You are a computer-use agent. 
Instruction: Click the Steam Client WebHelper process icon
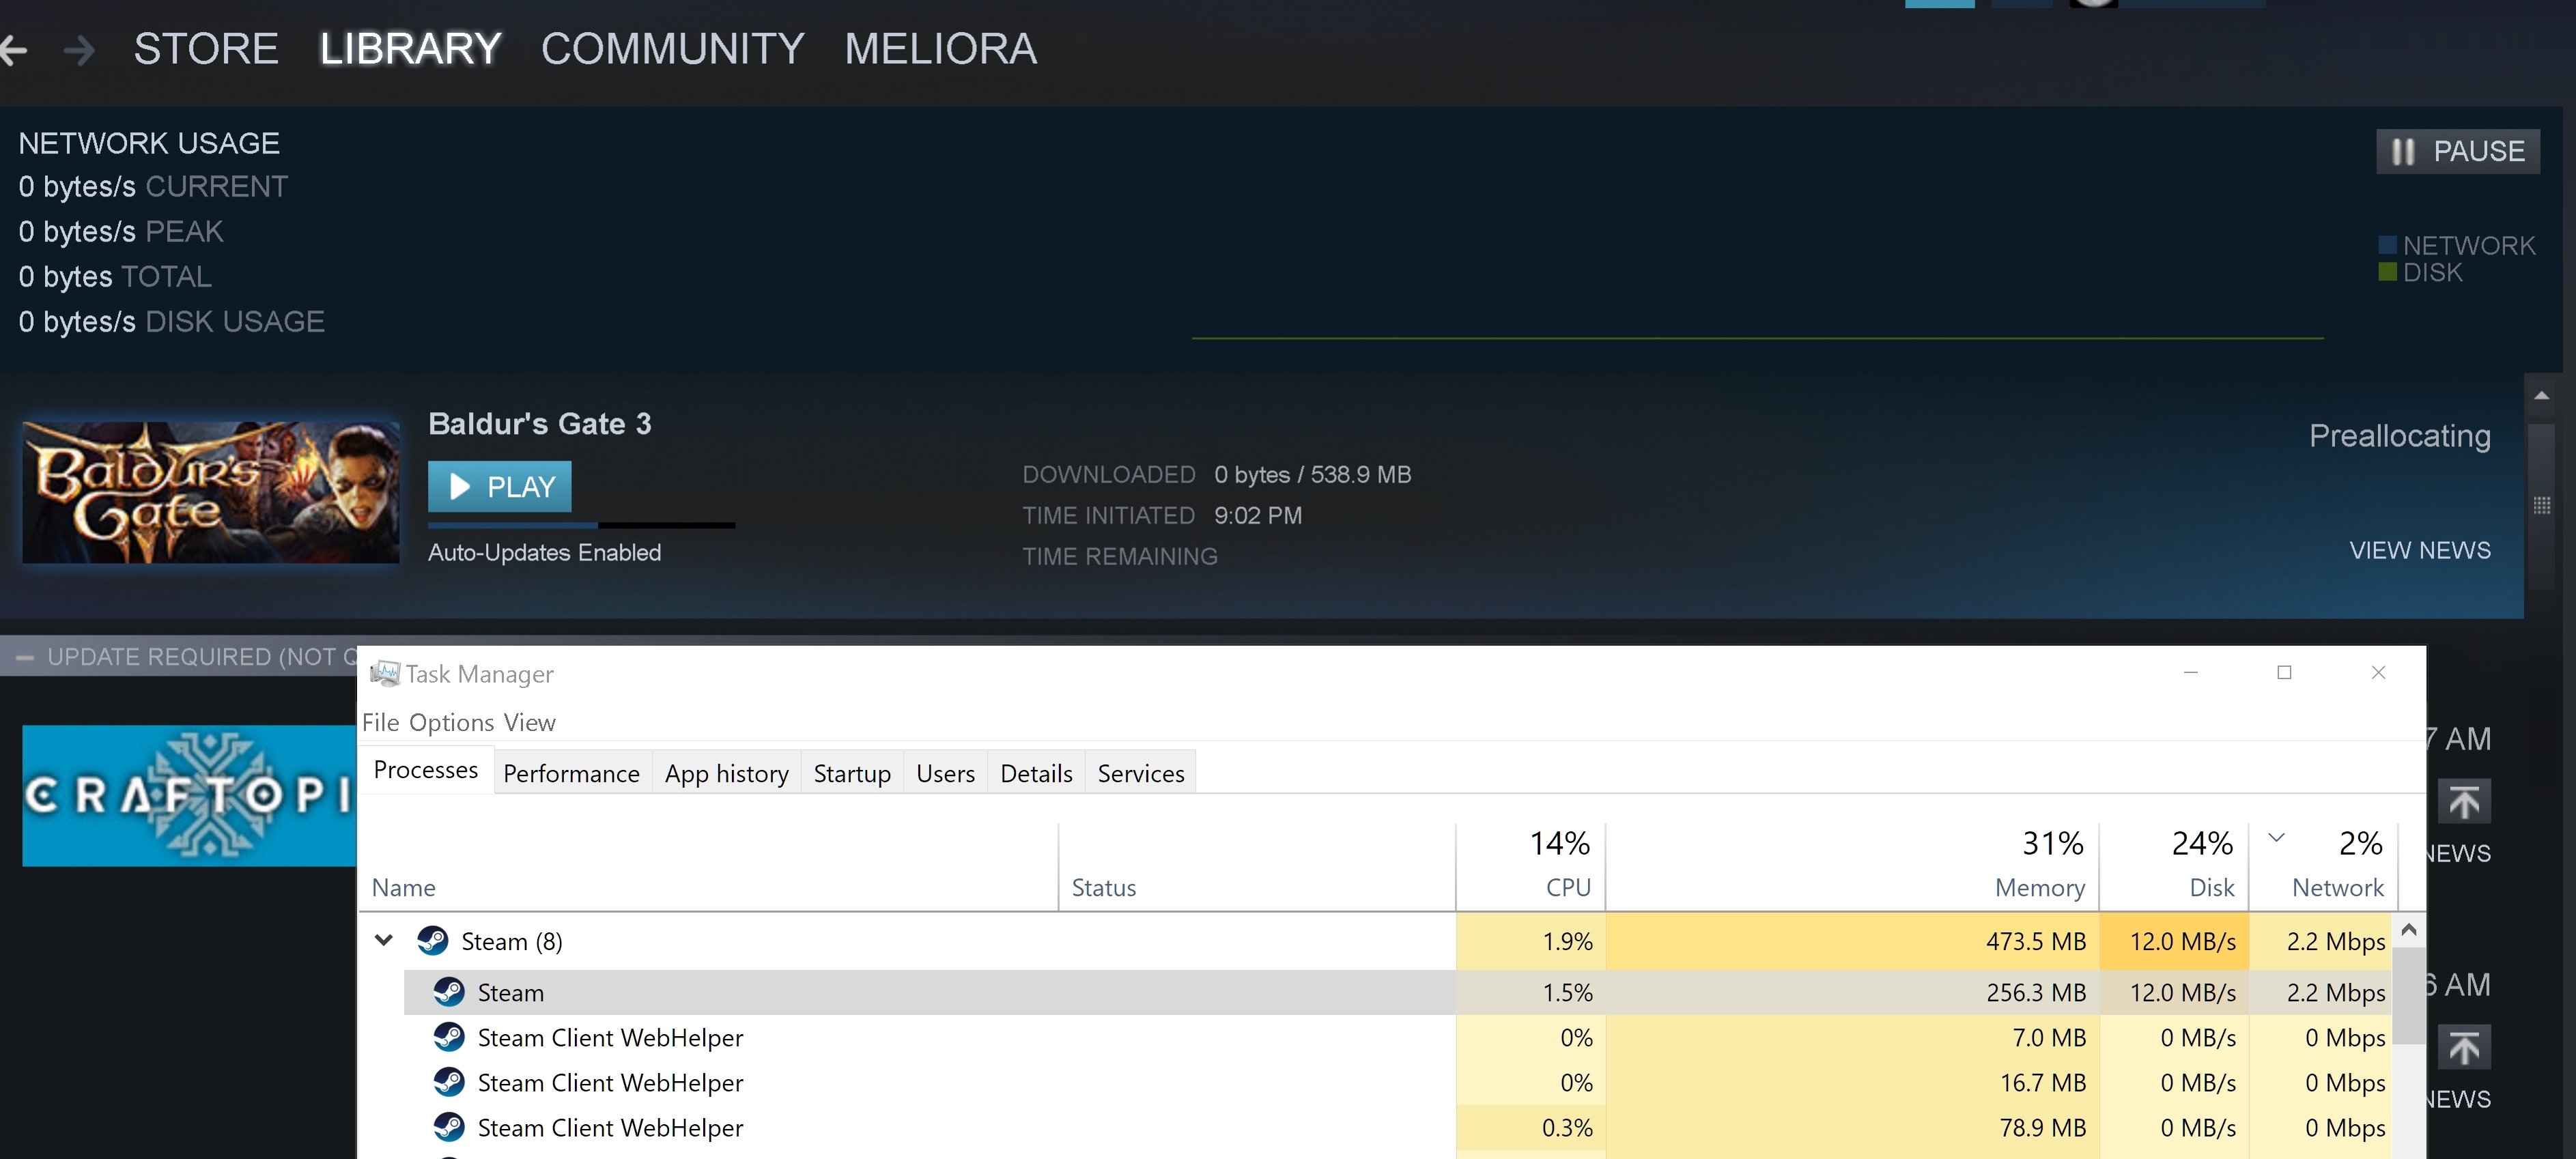[x=450, y=1037]
